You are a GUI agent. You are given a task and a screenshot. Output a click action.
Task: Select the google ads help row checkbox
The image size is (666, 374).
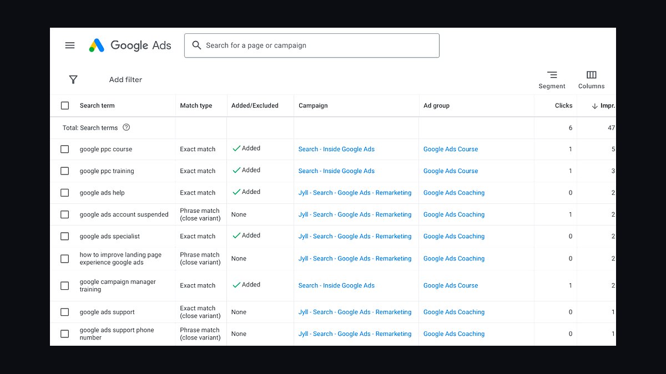65,193
